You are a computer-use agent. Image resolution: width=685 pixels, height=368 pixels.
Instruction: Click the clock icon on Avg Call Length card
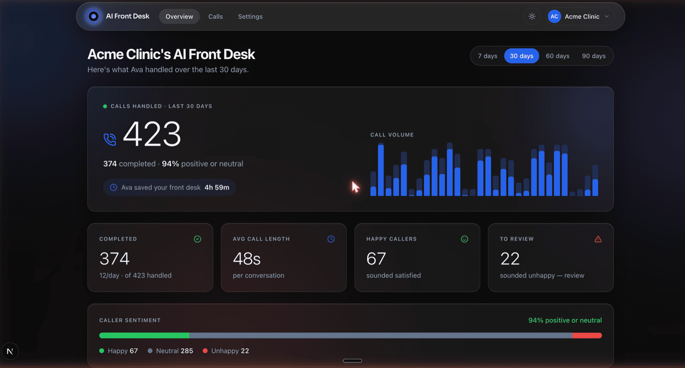tap(331, 239)
